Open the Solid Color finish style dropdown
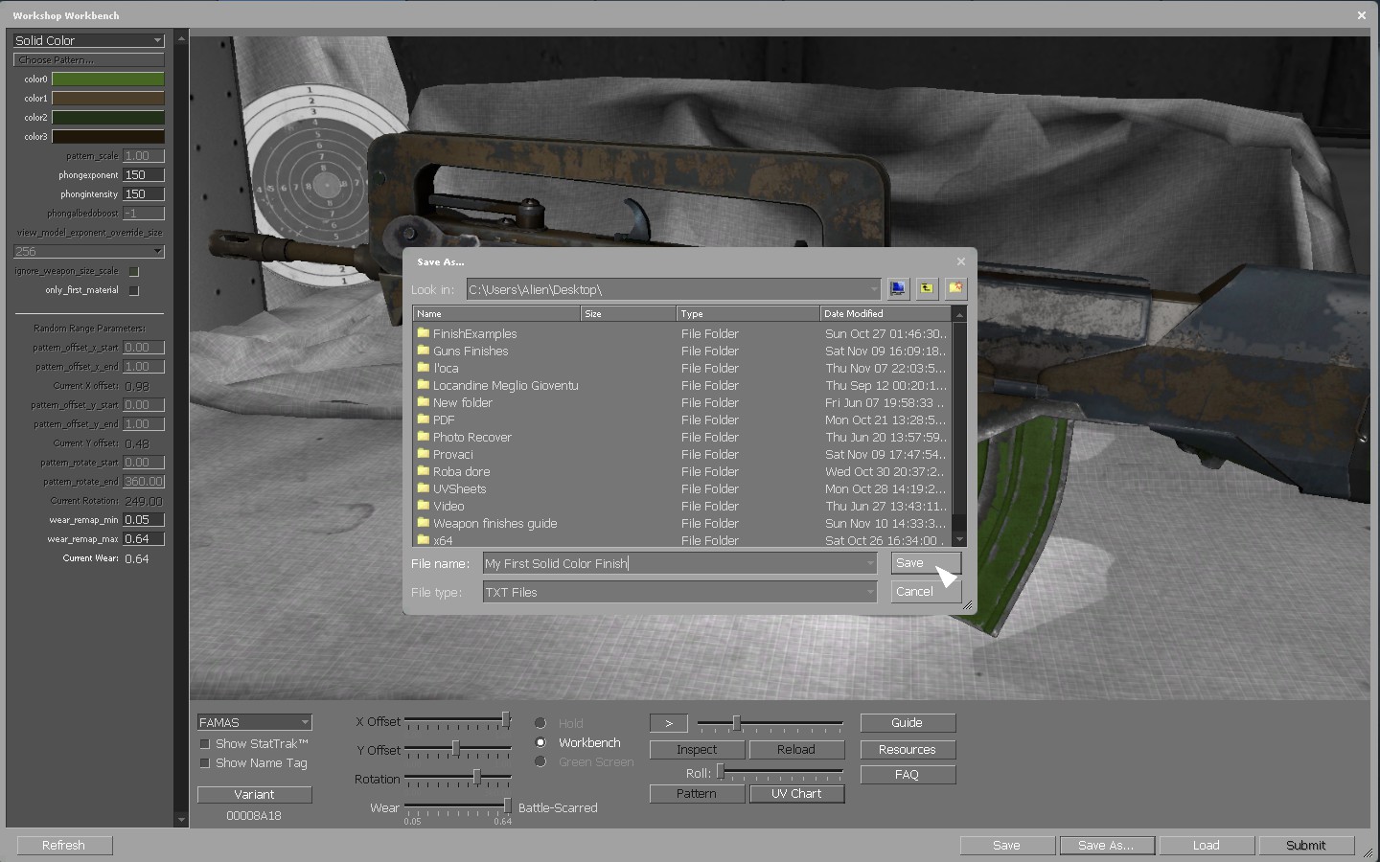This screenshot has width=1380, height=862. point(89,40)
